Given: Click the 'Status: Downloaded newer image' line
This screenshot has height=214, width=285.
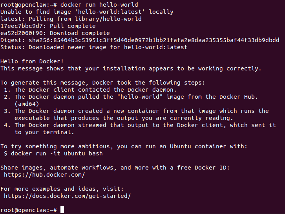Looking at the screenshot, I should (x=94, y=47).
